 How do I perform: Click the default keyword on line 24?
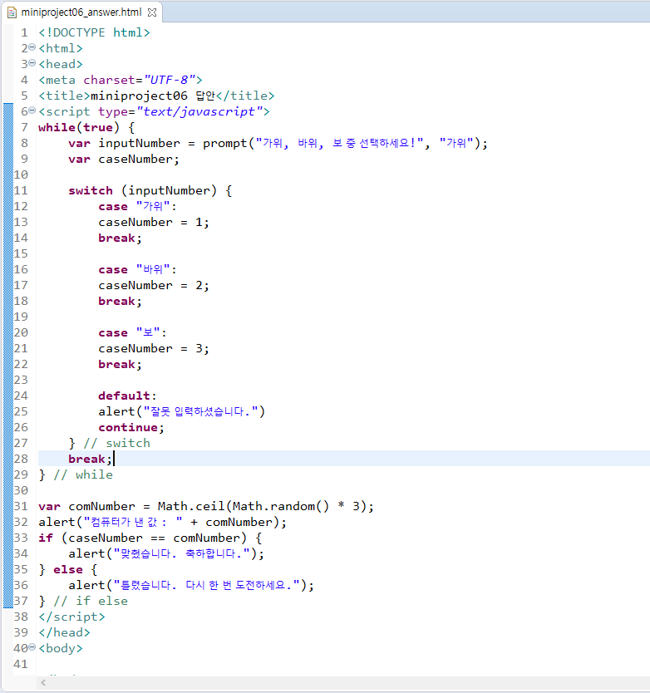click(x=124, y=396)
